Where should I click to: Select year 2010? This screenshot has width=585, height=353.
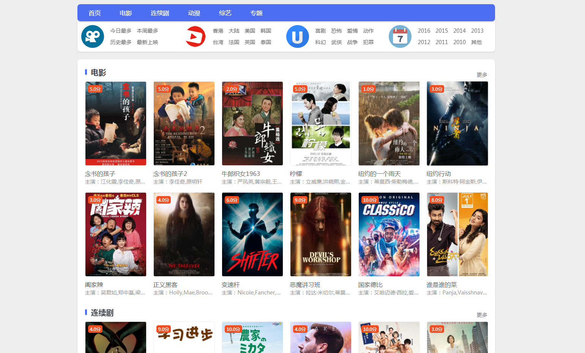click(x=459, y=42)
